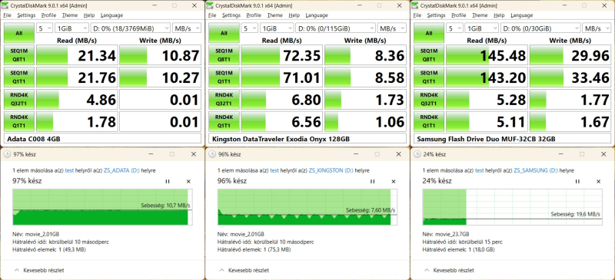This screenshot has width=615, height=280.
Task: Open drive dropdown showing 0/30GiB
Action: 540,28
